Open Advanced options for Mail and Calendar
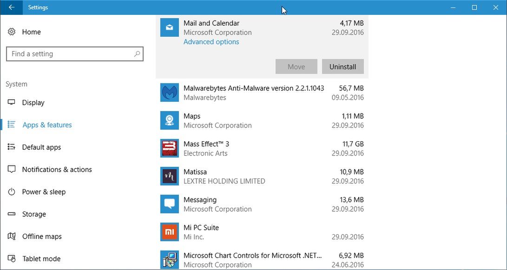Viewport: 507px width, 270px height. (x=211, y=42)
